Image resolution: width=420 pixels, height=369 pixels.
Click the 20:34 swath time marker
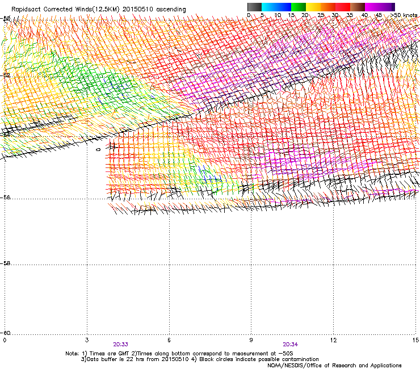[291, 345]
